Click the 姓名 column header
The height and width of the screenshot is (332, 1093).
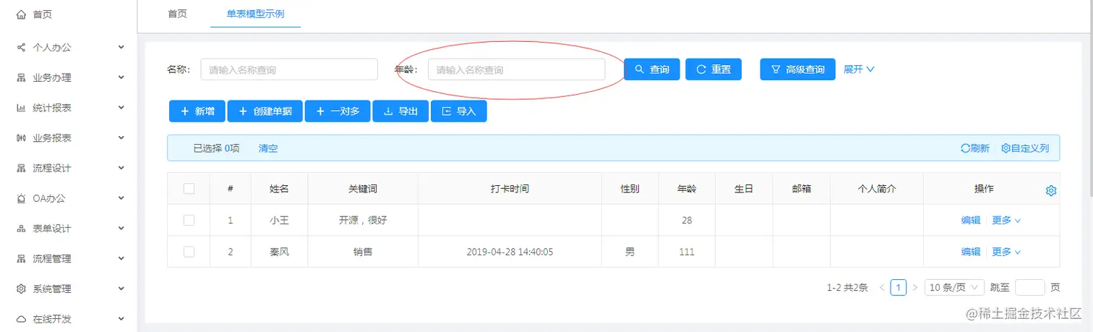[x=279, y=189]
